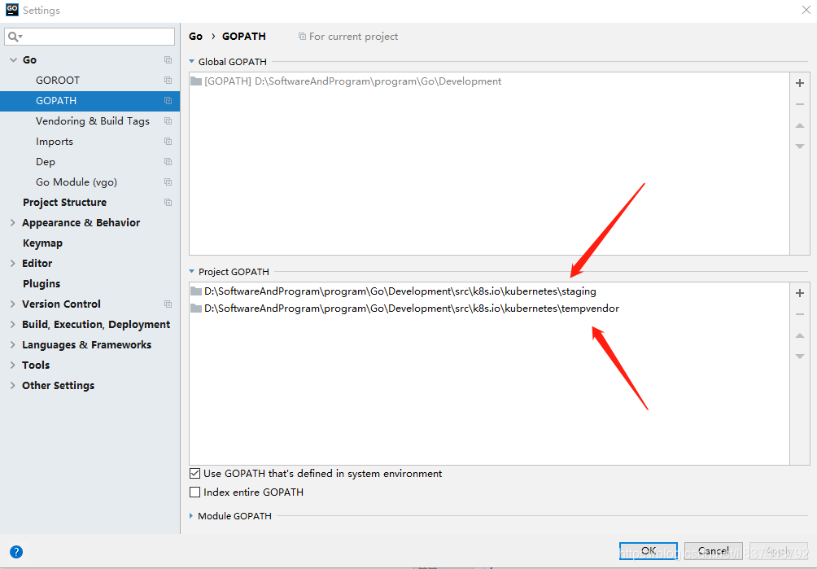Add a path with Project GOPATH plus icon

tap(800, 293)
